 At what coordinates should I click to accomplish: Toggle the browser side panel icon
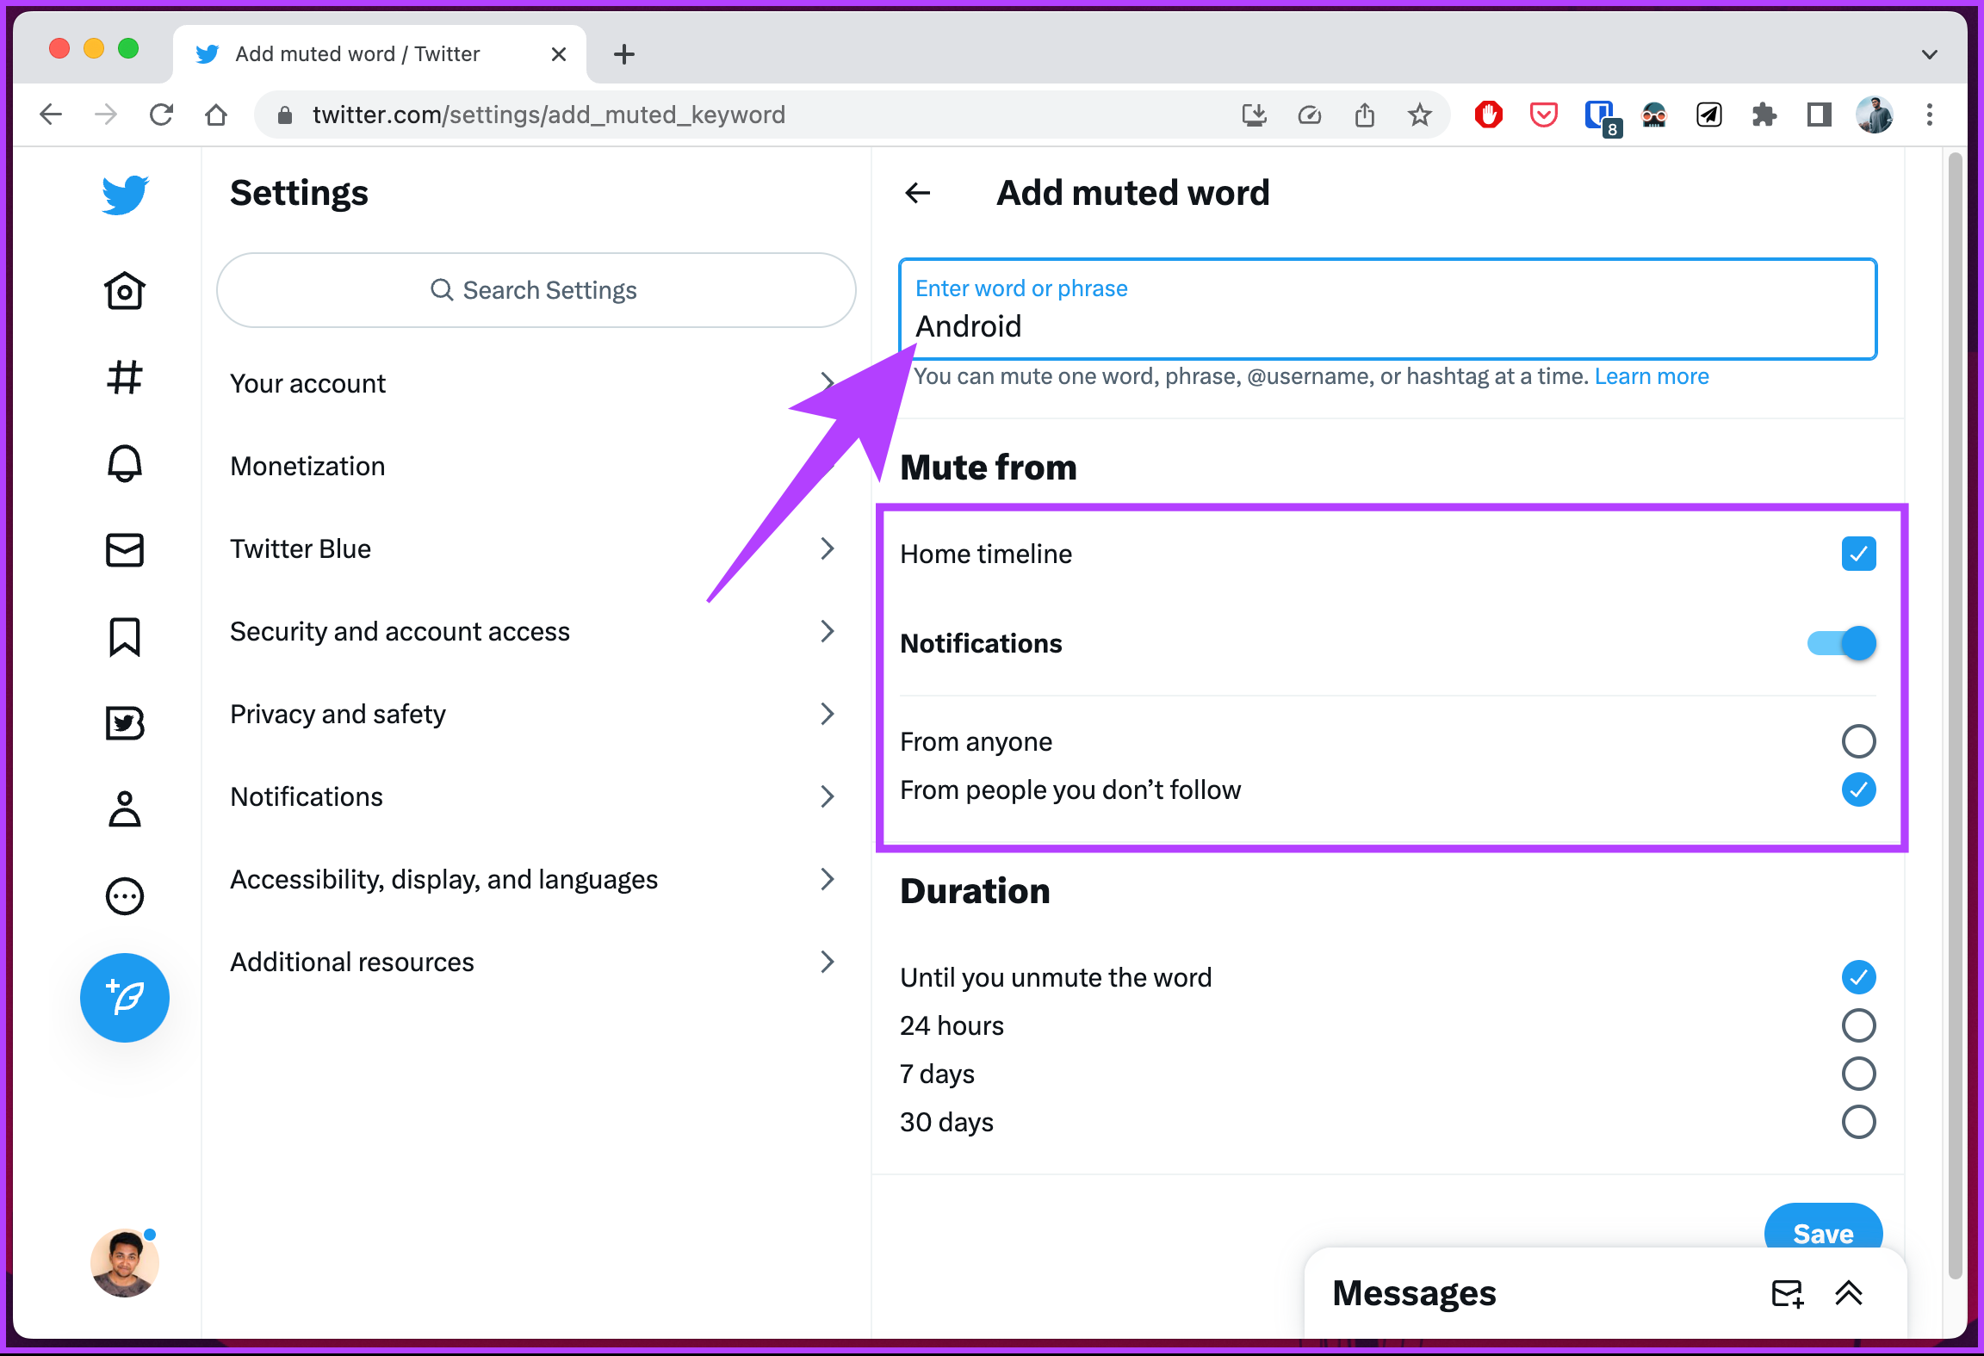click(x=1820, y=115)
